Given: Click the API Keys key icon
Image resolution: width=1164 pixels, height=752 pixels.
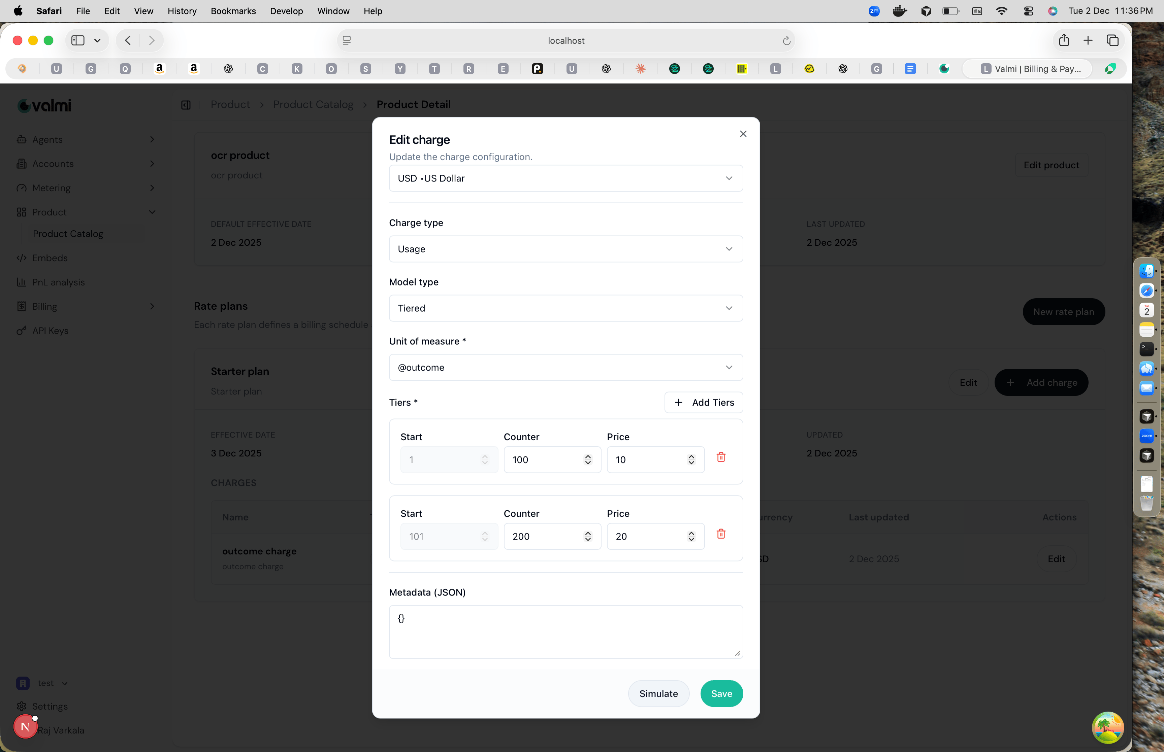Looking at the screenshot, I should pos(21,331).
